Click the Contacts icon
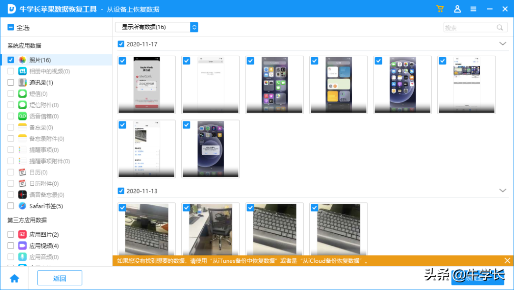 tap(22, 82)
